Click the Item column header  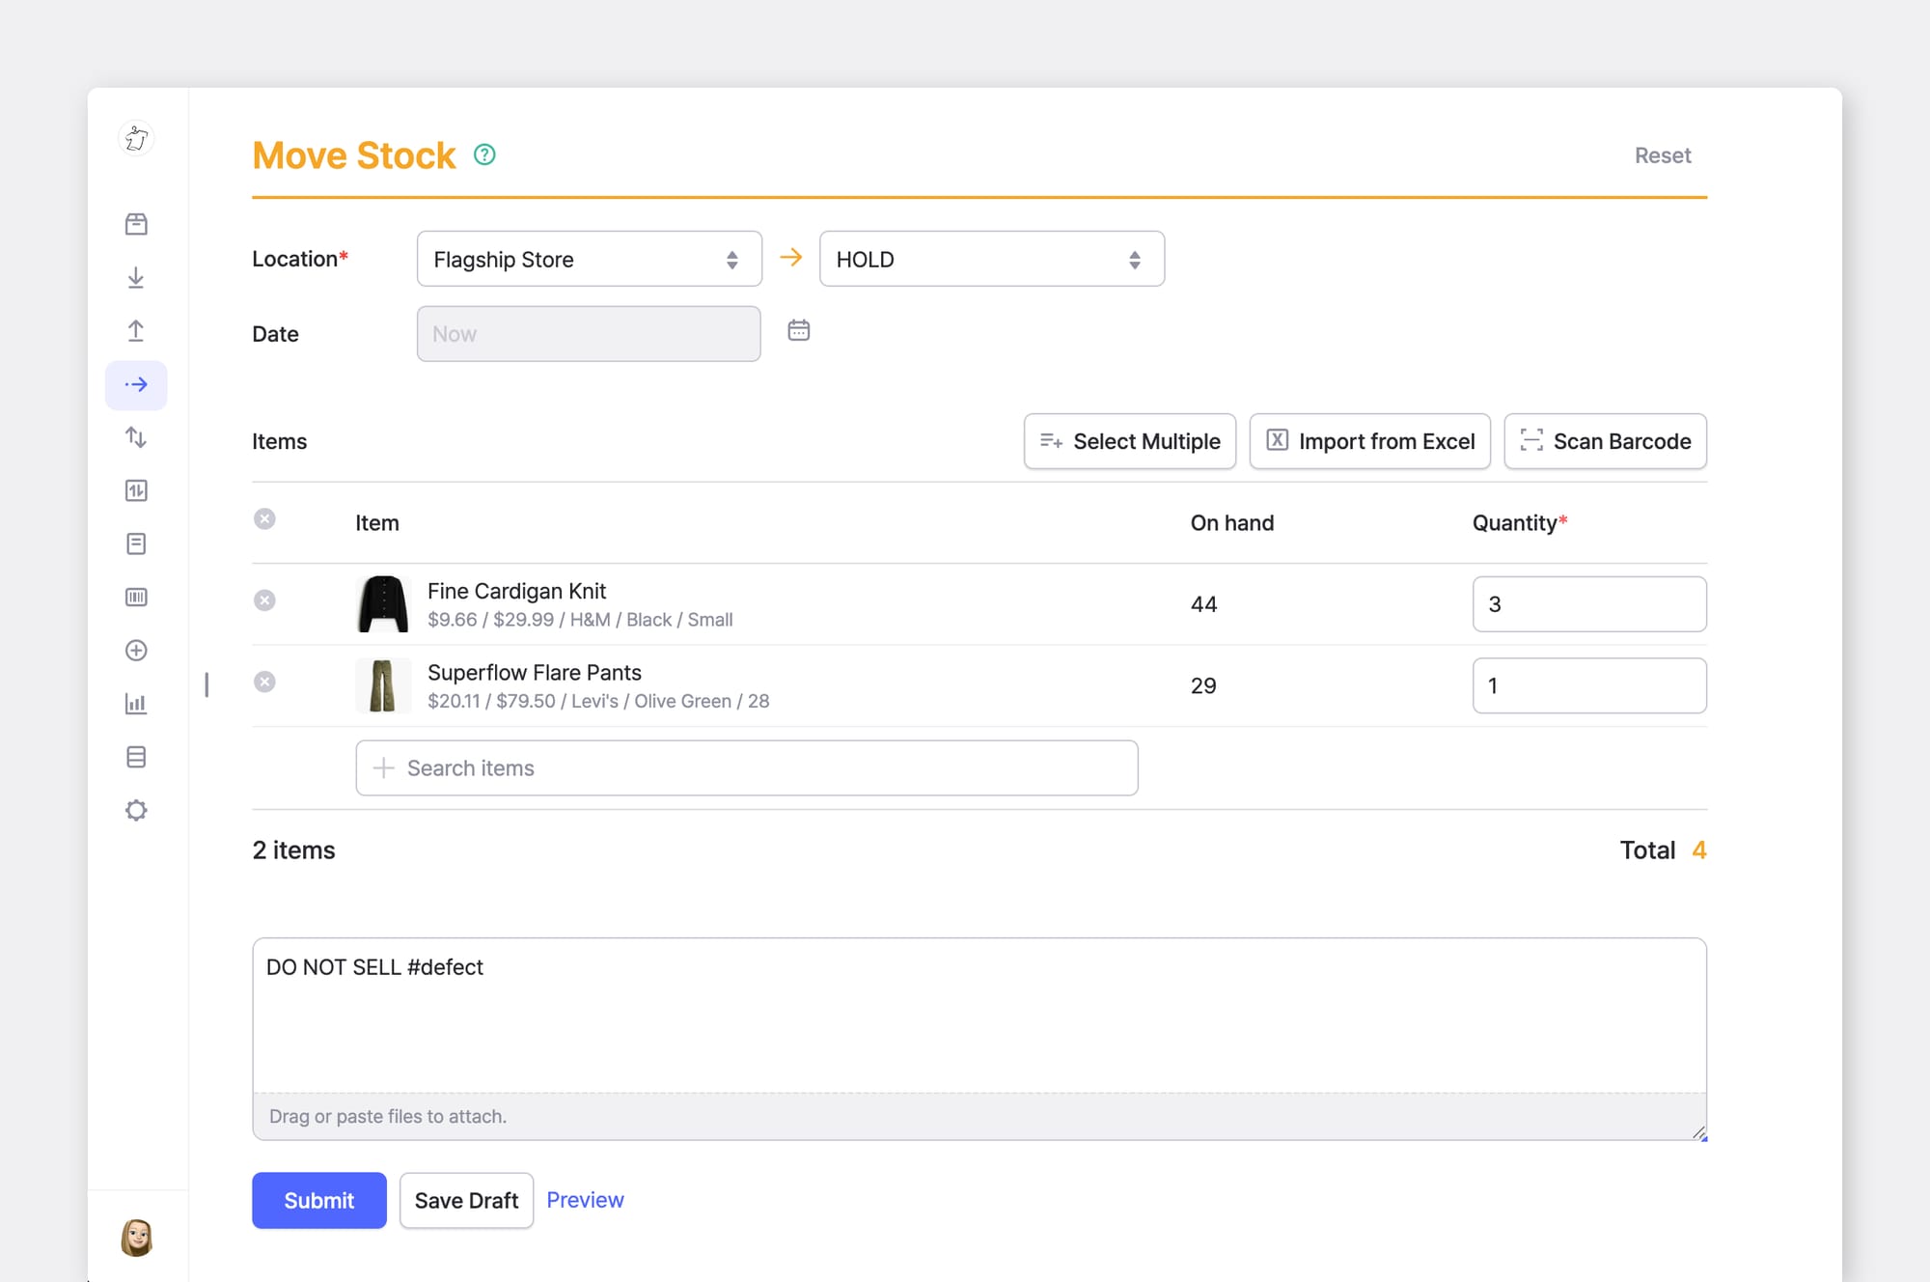click(x=376, y=522)
